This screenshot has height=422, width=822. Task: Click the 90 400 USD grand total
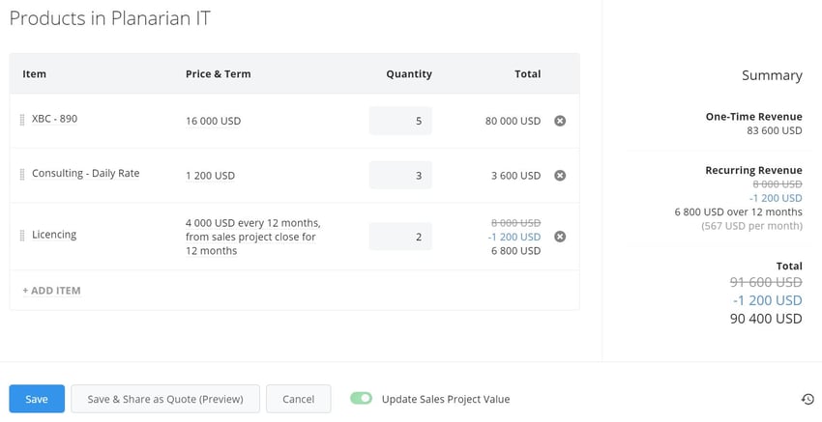click(x=766, y=319)
